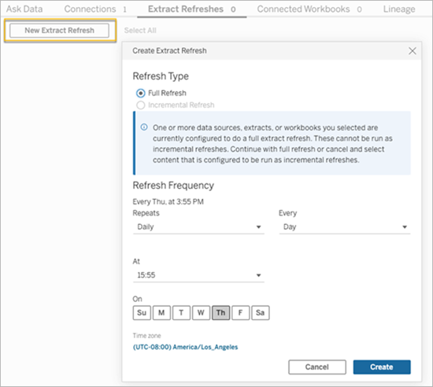433x387 pixels.
Task: Enable the Sa day button
Action: pyautogui.click(x=260, y=312)
